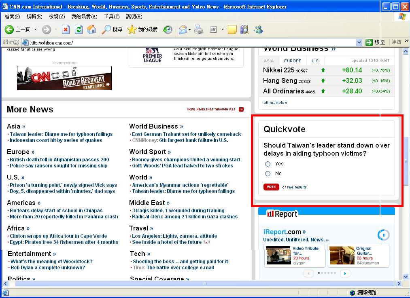The width and height of the screenshot is (410, 298).
Task: Click the Internet zone globe in status bar
Action: 352,293
